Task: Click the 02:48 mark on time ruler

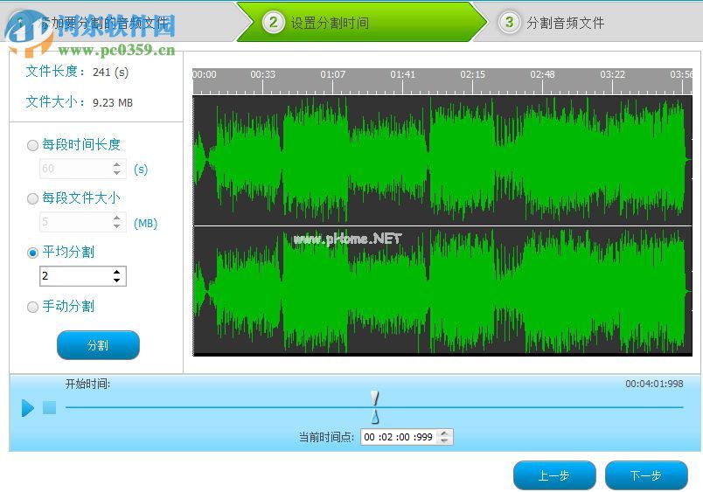Action: tap(542, 74)
